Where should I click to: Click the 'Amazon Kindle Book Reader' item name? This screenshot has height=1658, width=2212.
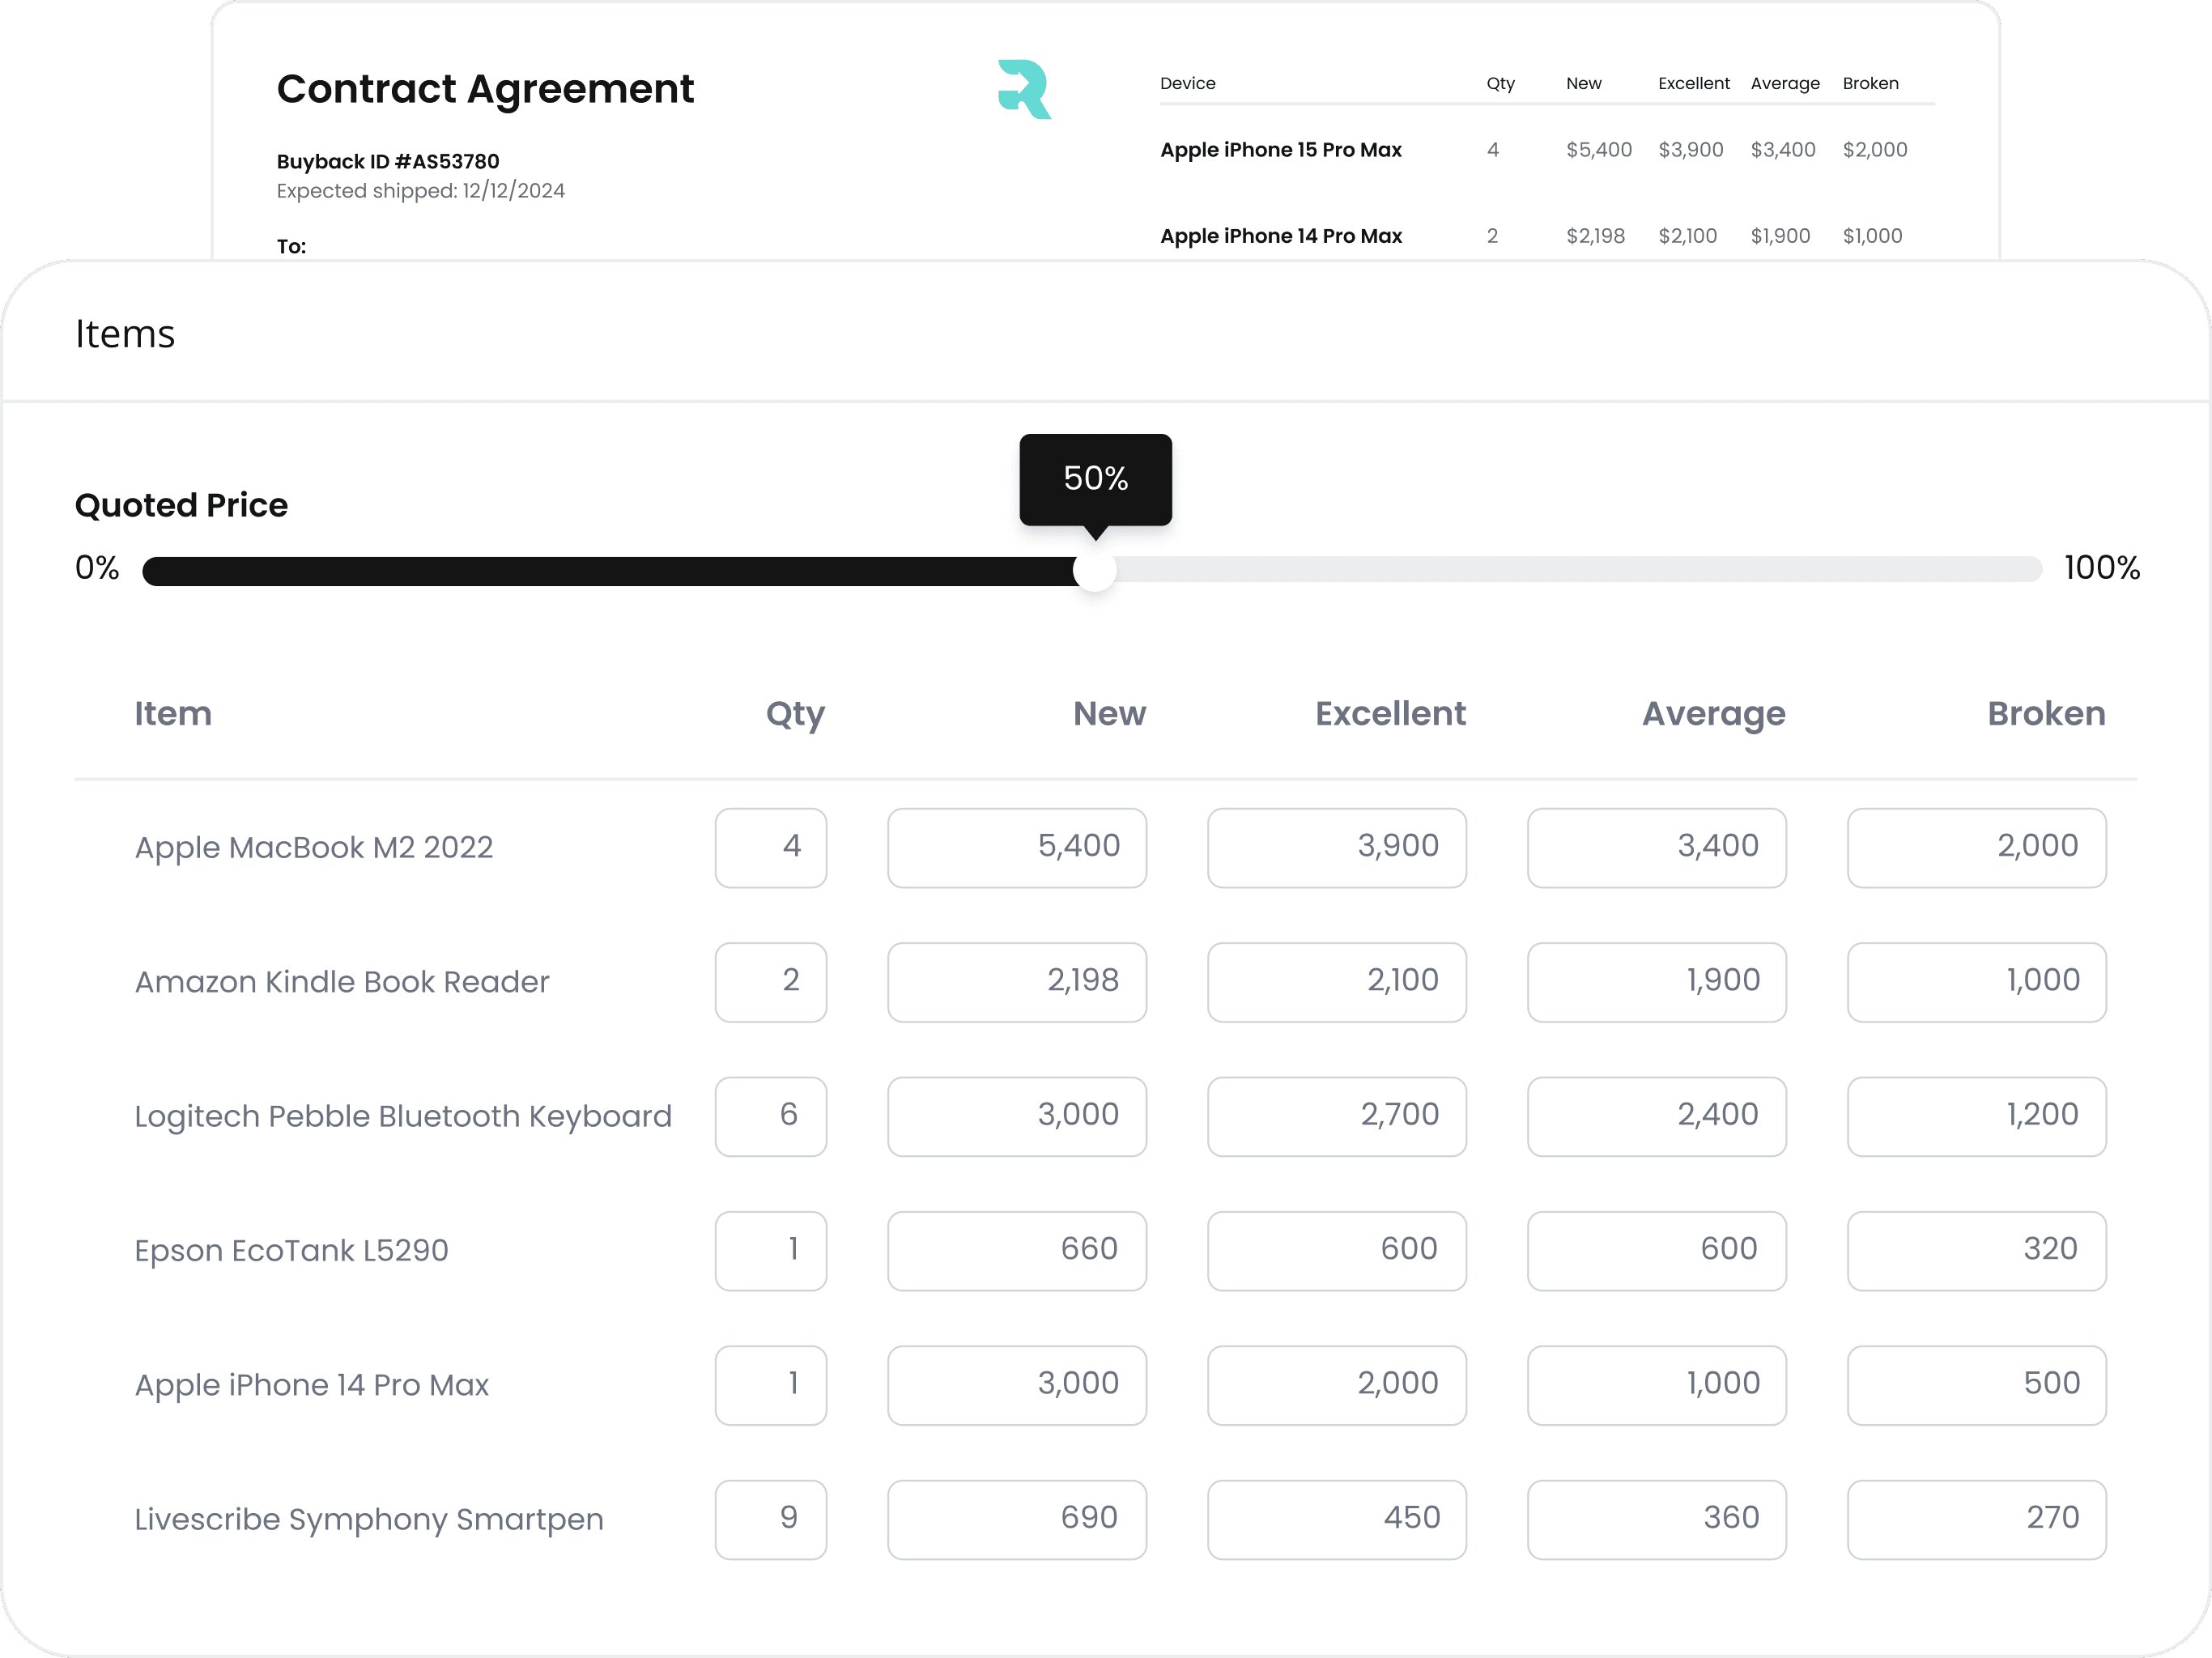[x=342, y=982]
